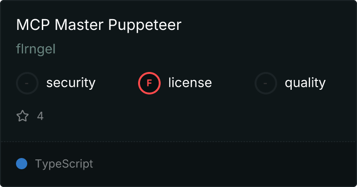Star the repository using the star icon
357x187 pixels.
(x=23, y=116)
